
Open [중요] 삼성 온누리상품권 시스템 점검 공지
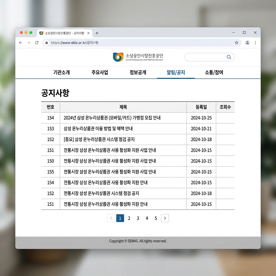(x=99, y=139)
